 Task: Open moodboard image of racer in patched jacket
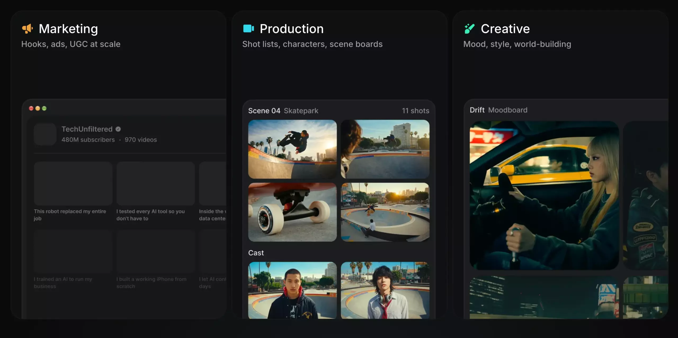[646, 195]
